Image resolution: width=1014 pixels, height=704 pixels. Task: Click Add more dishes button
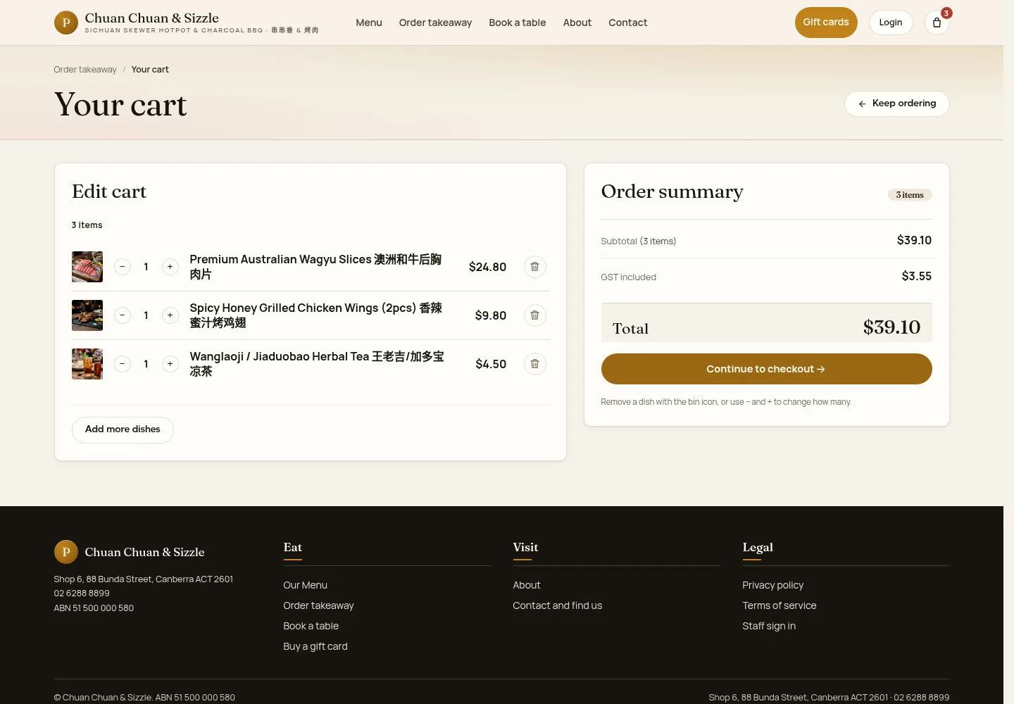[123, 429]
